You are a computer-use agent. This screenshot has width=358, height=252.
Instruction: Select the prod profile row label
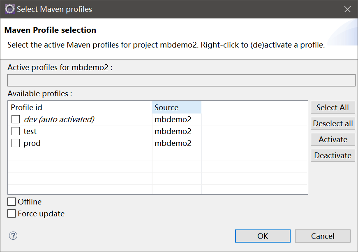click(32, 143)
